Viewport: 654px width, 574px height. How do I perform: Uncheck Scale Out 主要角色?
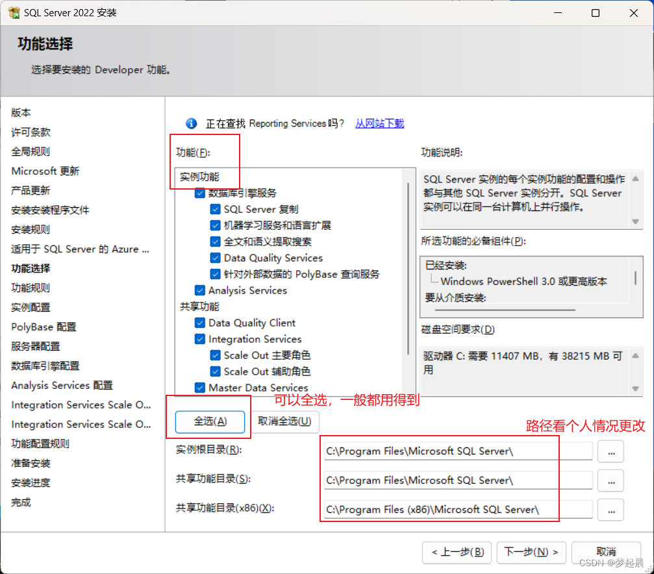215,355
